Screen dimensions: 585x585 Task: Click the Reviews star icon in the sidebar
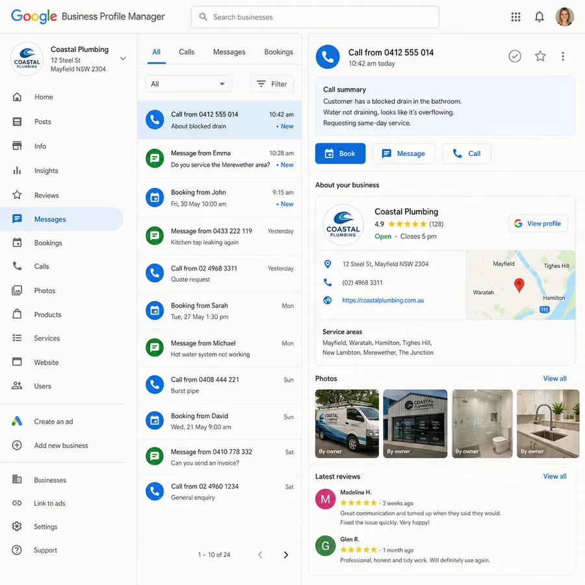17,195
